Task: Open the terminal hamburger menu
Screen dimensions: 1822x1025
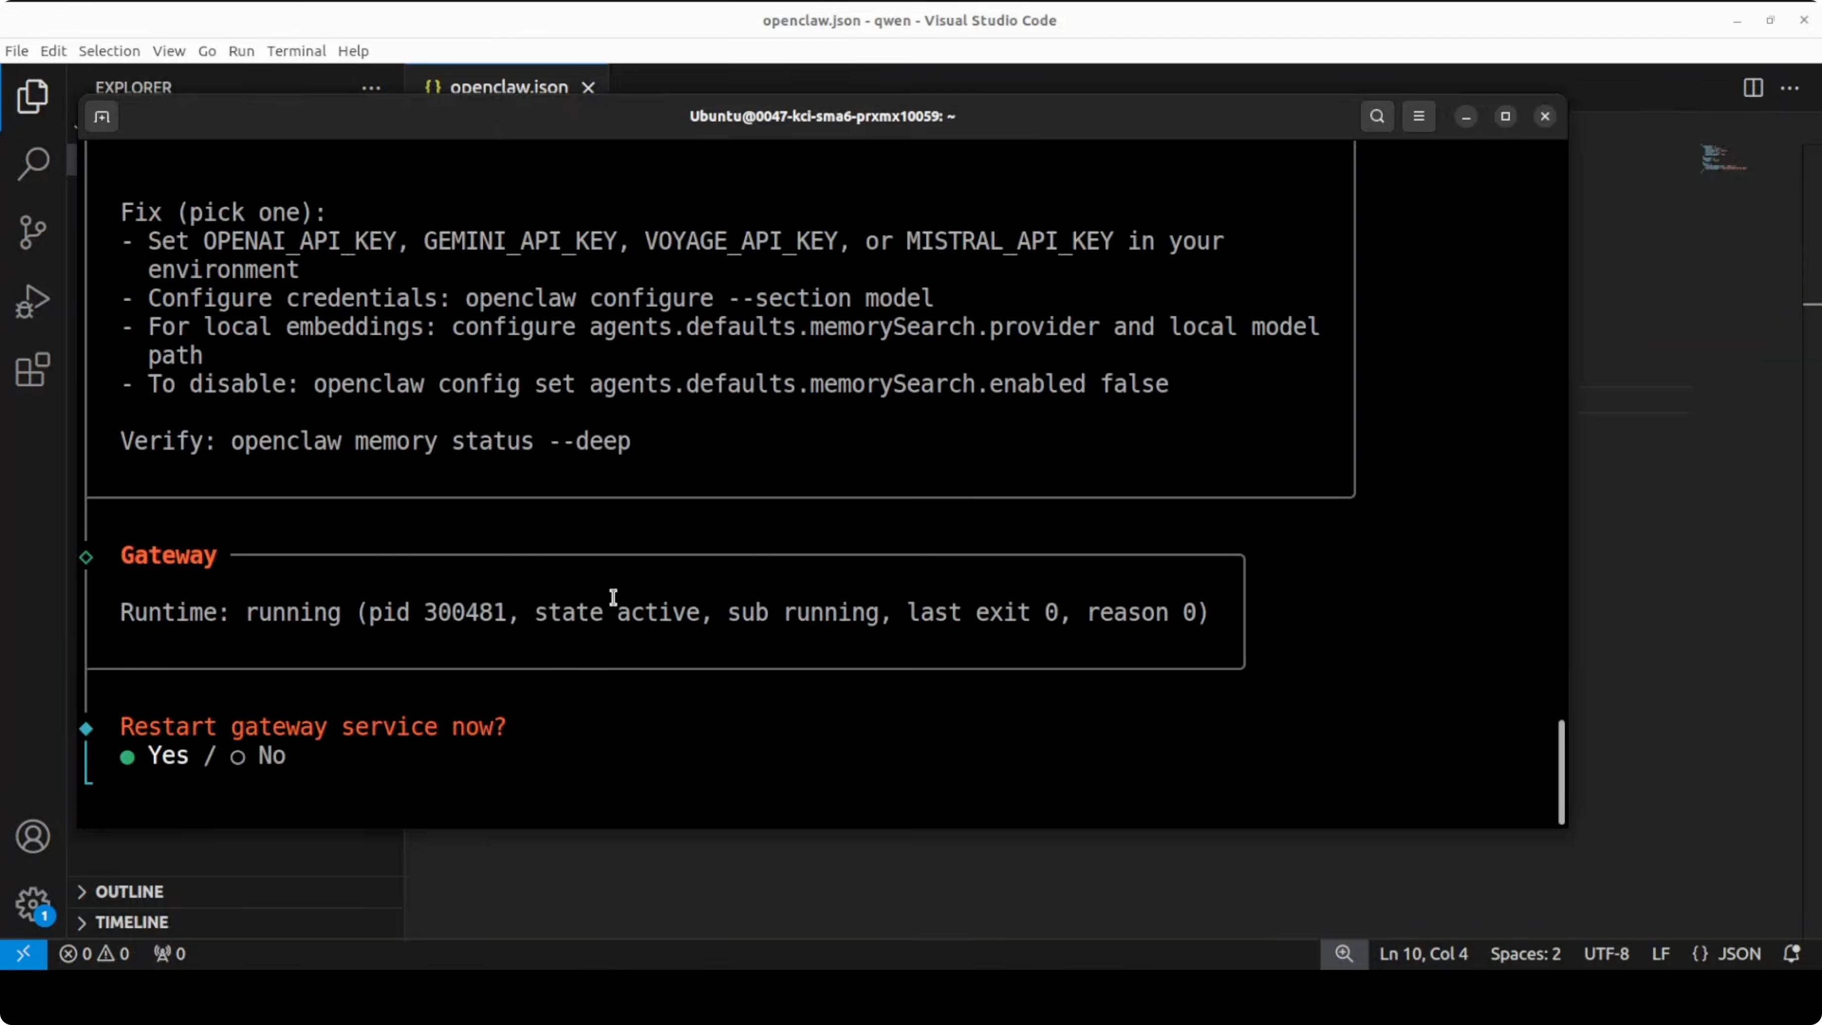Action: pos(1418,117)
